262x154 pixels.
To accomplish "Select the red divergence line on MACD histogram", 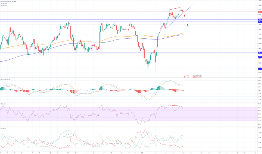I will point(177,90).
